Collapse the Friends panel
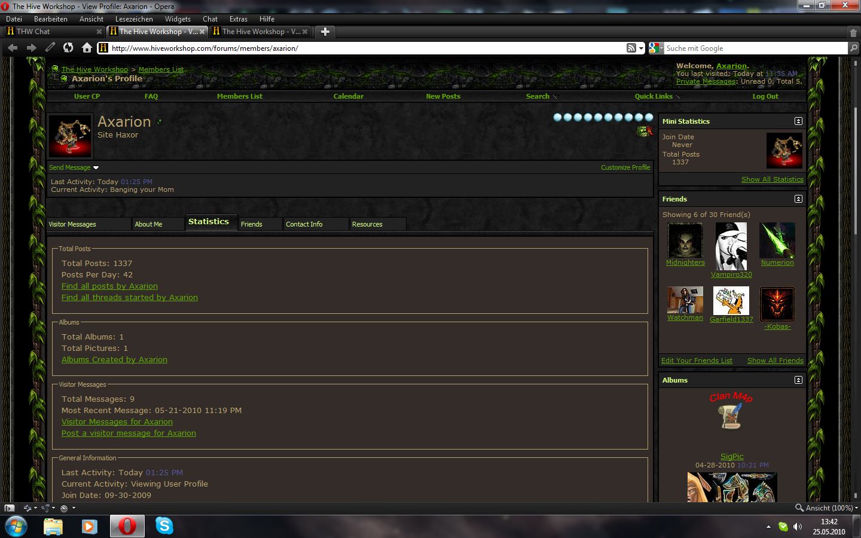This screenshot has width=861, height=538. coord(798,198)
